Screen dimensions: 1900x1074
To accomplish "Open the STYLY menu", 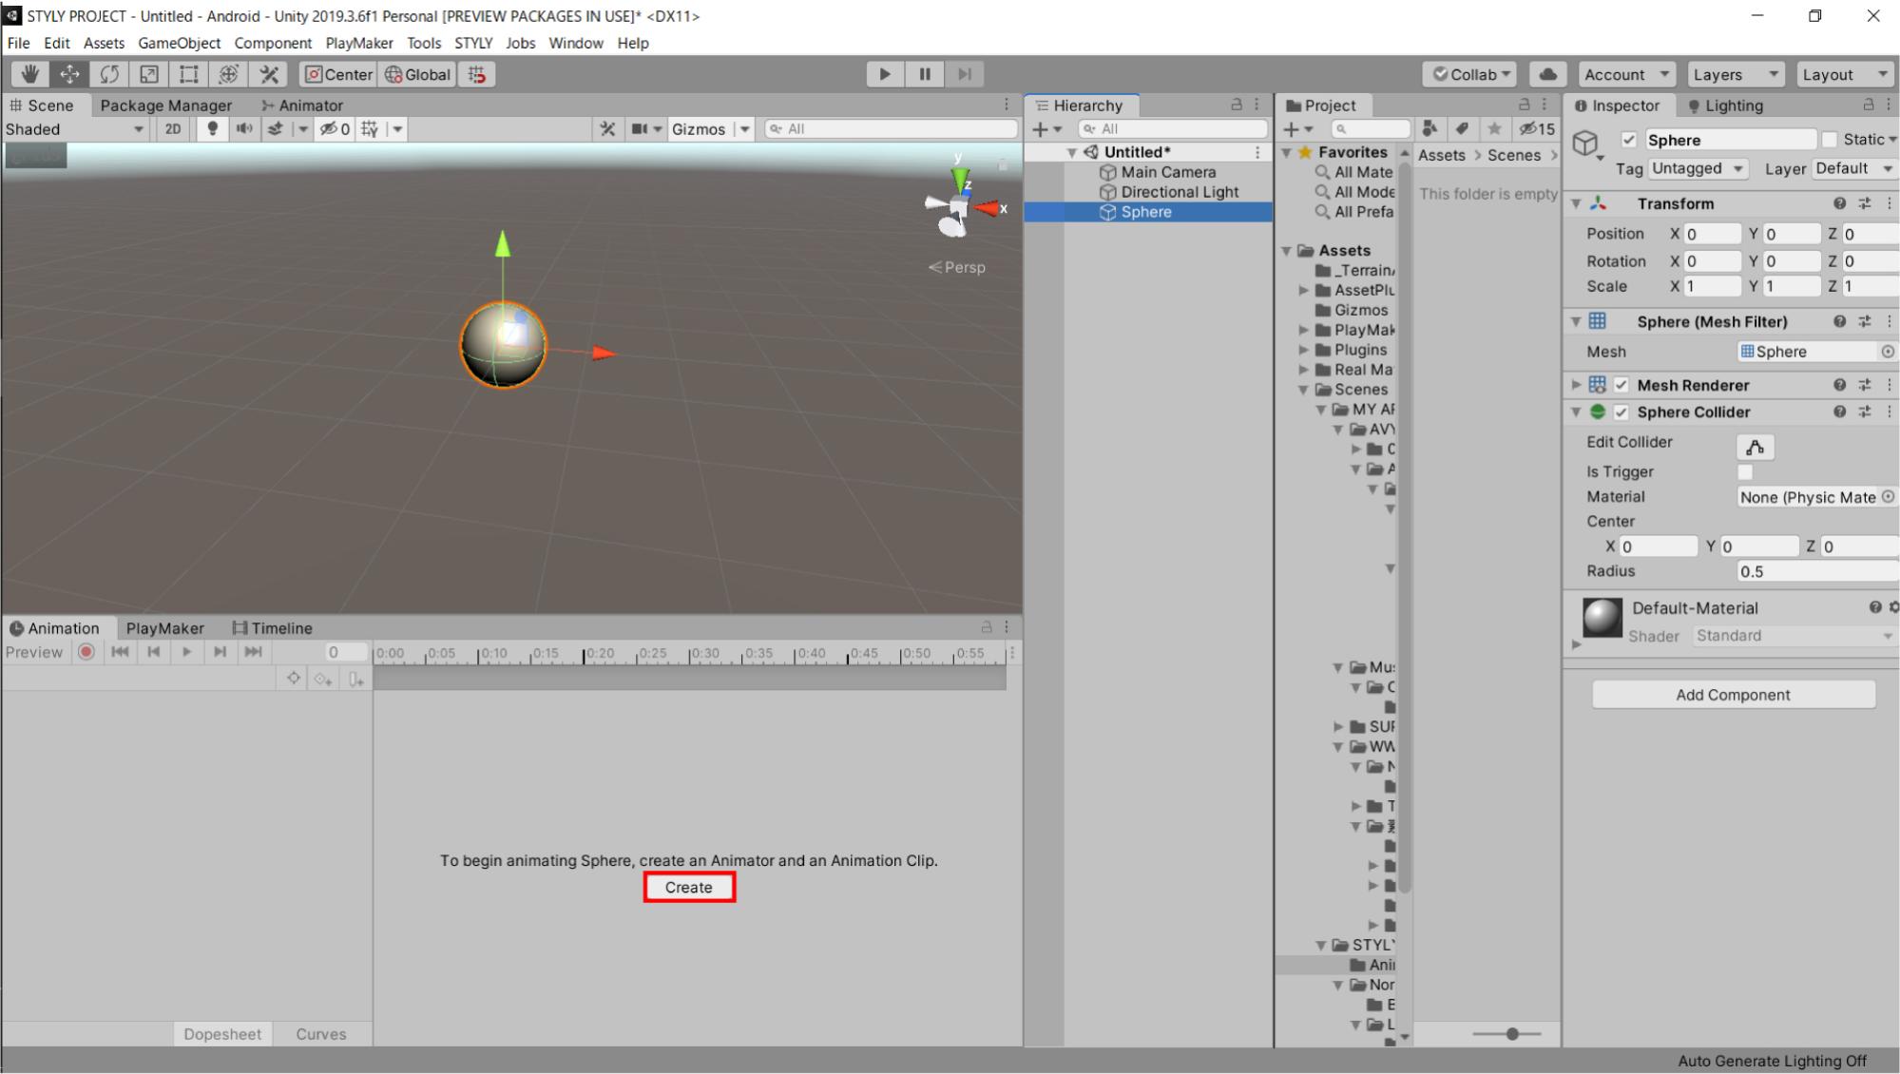I will pyautogui.click(x=472, y=43).
